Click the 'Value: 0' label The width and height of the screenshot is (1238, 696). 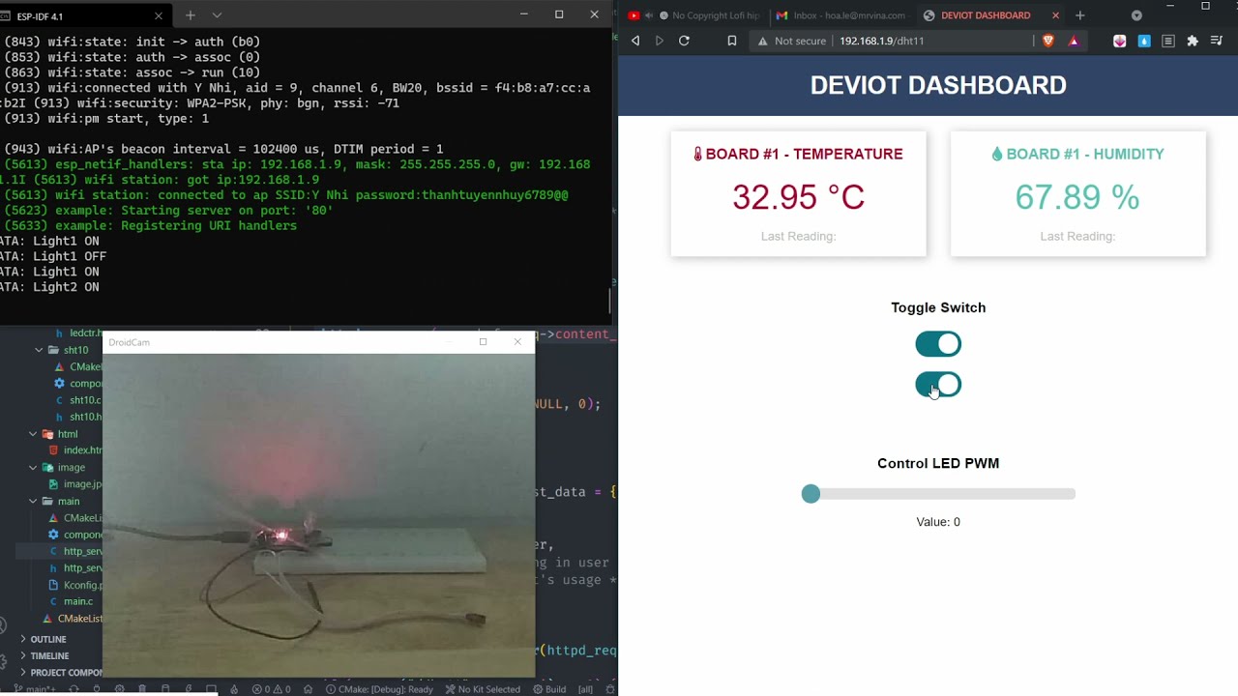tap(938, 522)
